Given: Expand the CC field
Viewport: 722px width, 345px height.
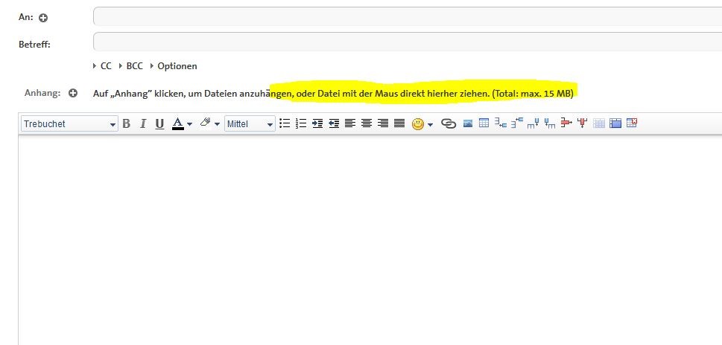Looking at the screenshot, I should (105, 66).
